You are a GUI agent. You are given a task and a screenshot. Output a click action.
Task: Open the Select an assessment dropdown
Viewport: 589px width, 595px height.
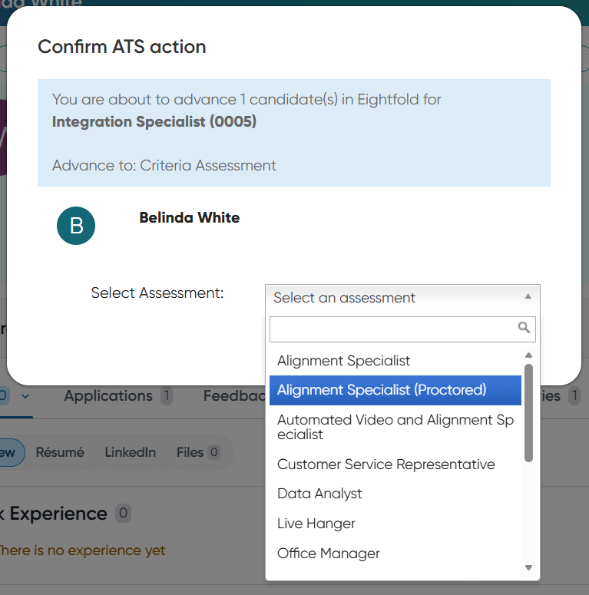pyautogui.click(x=402, y=298)
